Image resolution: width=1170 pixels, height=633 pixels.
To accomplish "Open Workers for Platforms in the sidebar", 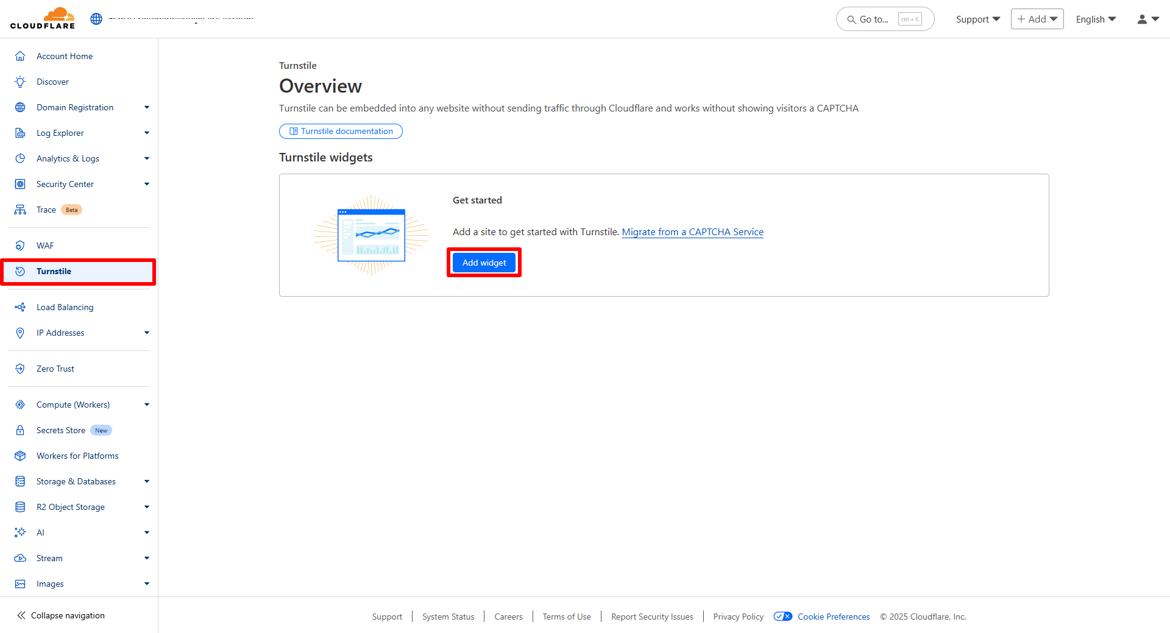I will 77,456.
